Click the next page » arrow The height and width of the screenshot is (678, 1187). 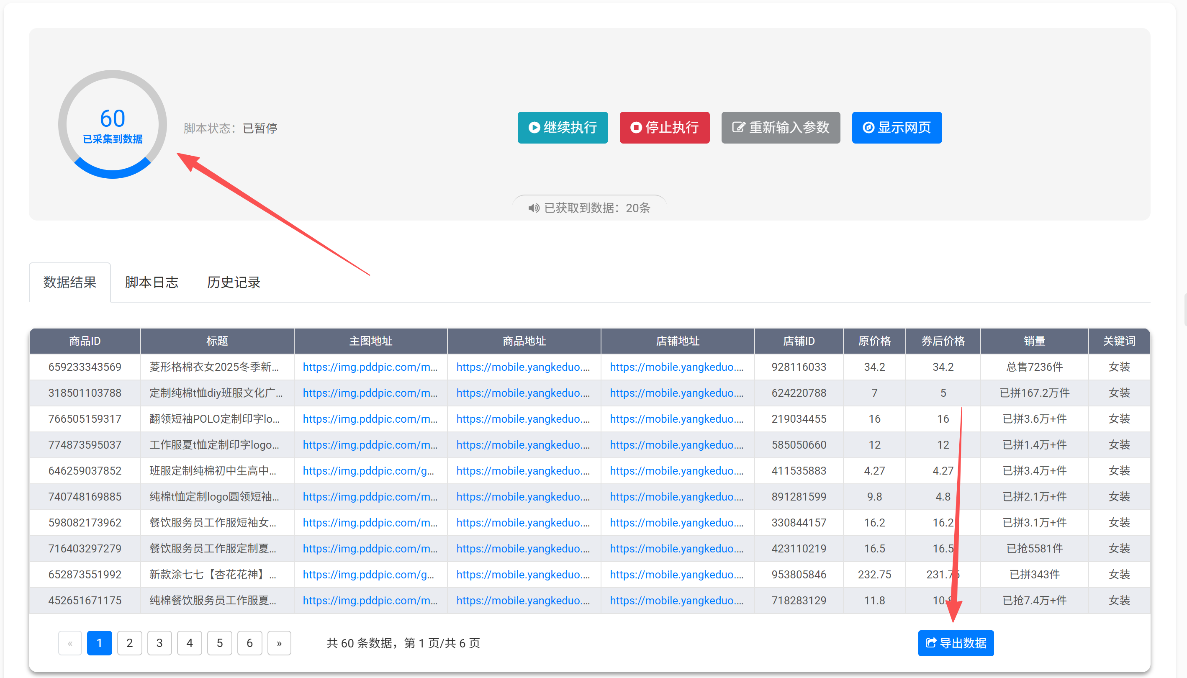coord(280,643)
